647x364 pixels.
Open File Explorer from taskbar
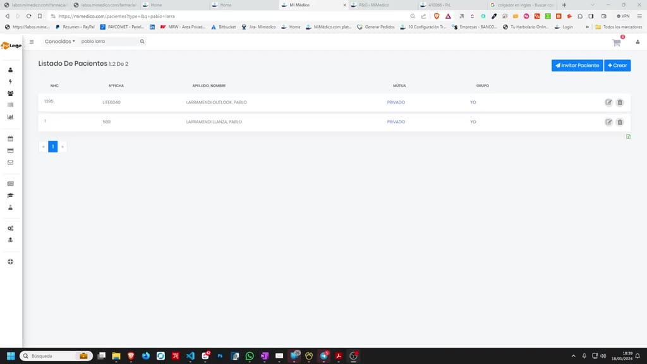coord(116,356)
